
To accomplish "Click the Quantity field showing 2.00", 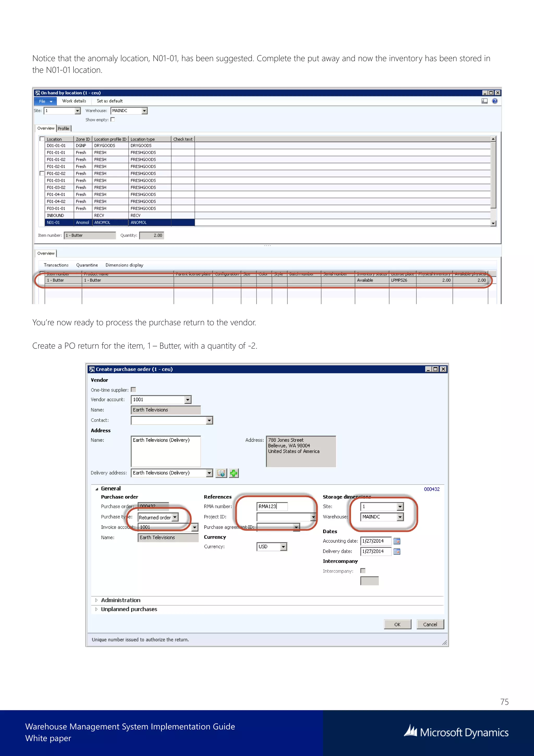I will [x=151, y=235].
